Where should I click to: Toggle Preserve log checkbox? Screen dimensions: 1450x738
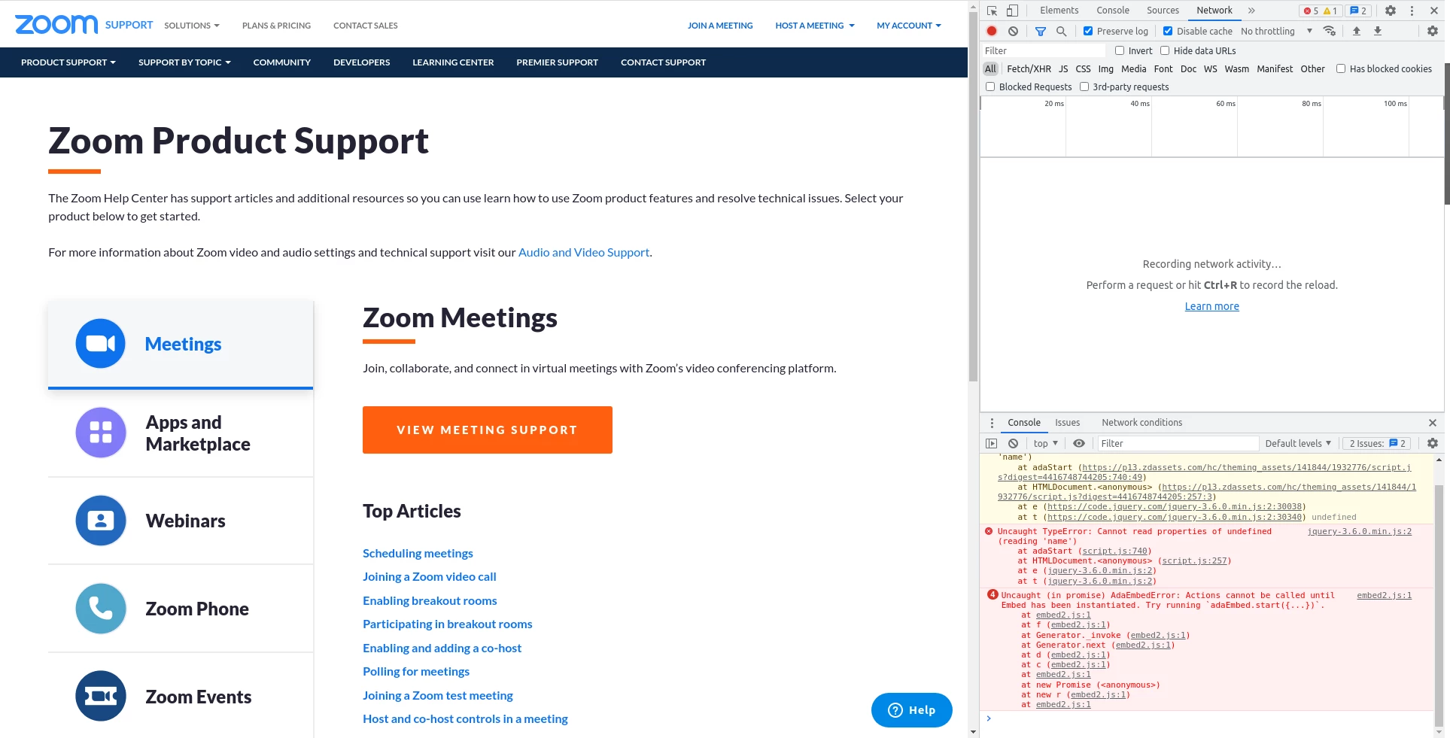pos(1087,31)
